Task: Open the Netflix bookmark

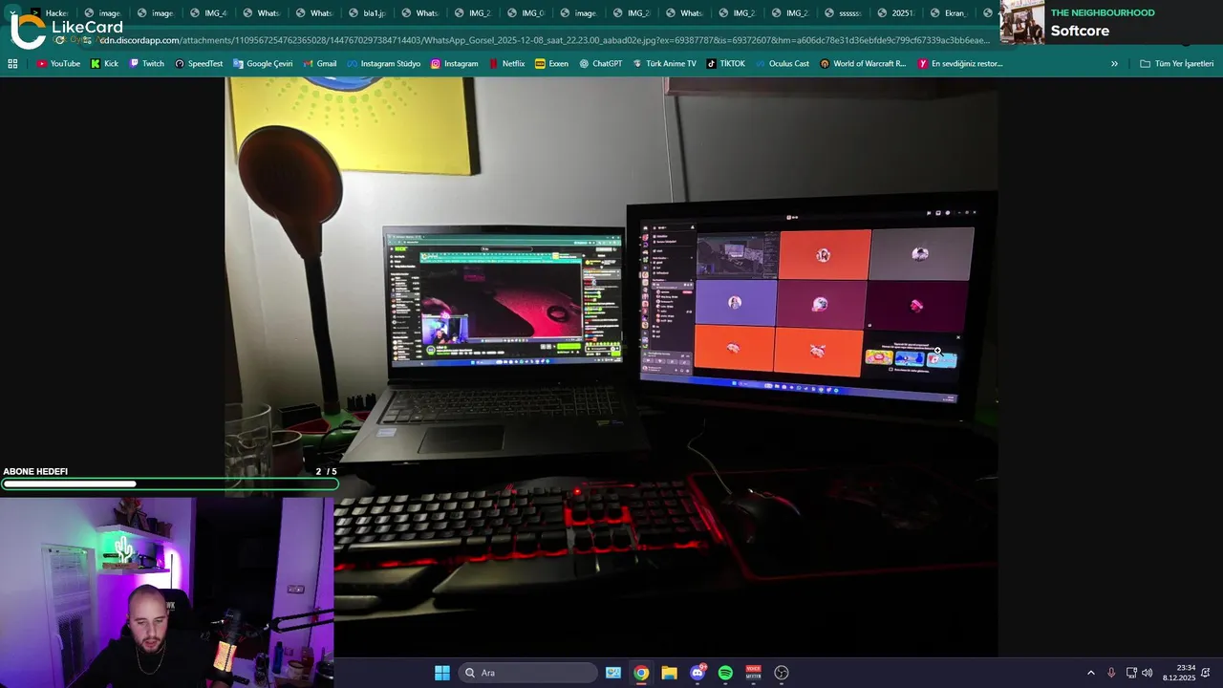Action: point(506,63)
